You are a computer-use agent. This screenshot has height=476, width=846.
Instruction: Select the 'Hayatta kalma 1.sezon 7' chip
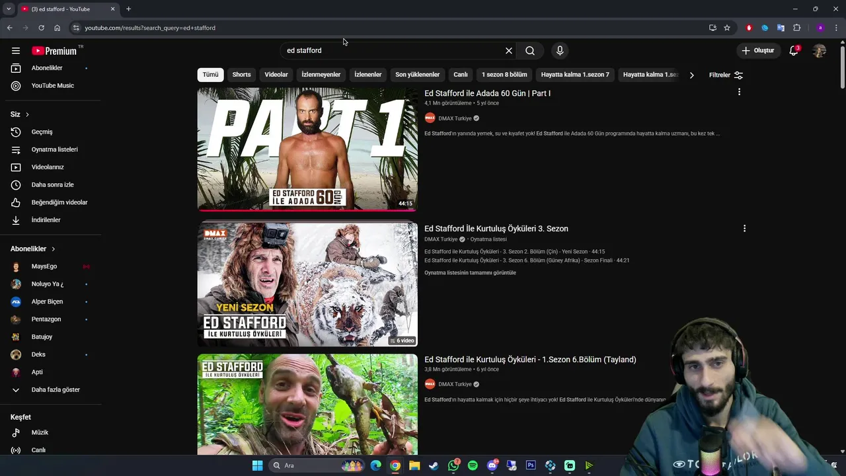coord(575,75)
